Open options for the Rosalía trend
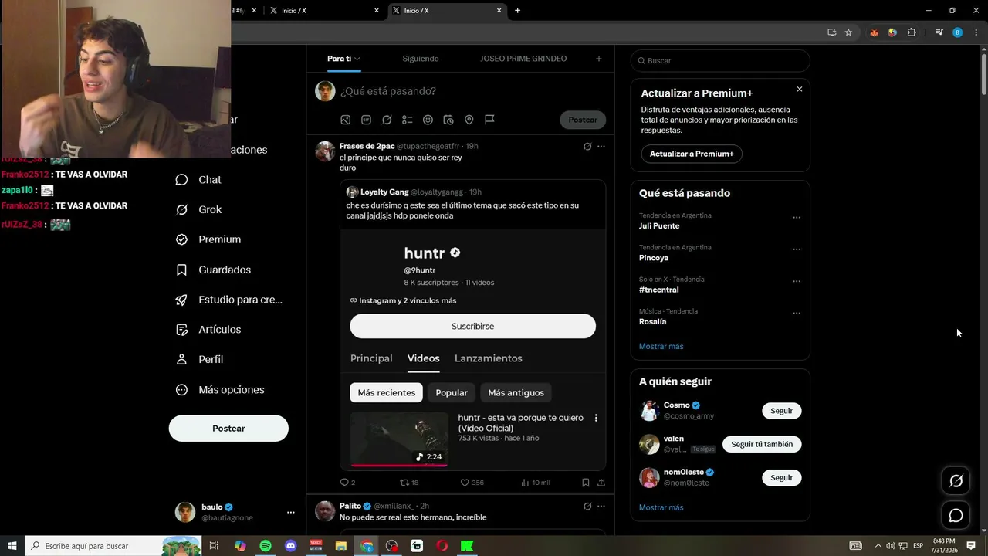 click(x=797, y=314)
